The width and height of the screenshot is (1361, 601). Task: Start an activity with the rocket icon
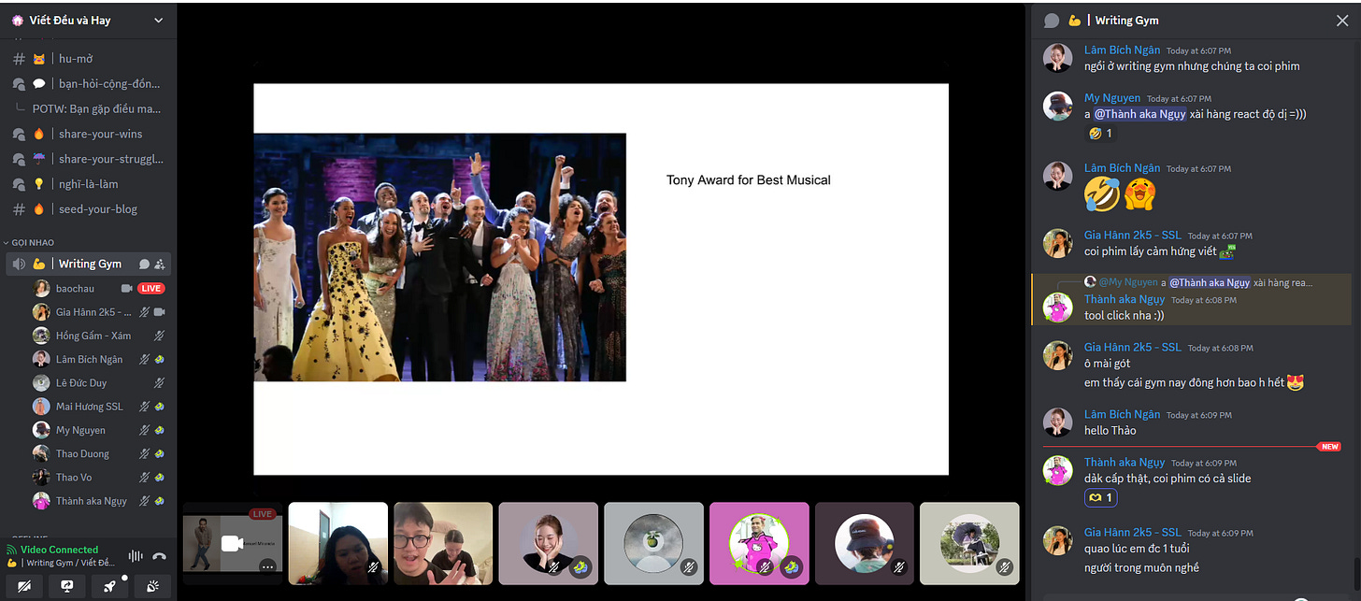click(109, 586)
